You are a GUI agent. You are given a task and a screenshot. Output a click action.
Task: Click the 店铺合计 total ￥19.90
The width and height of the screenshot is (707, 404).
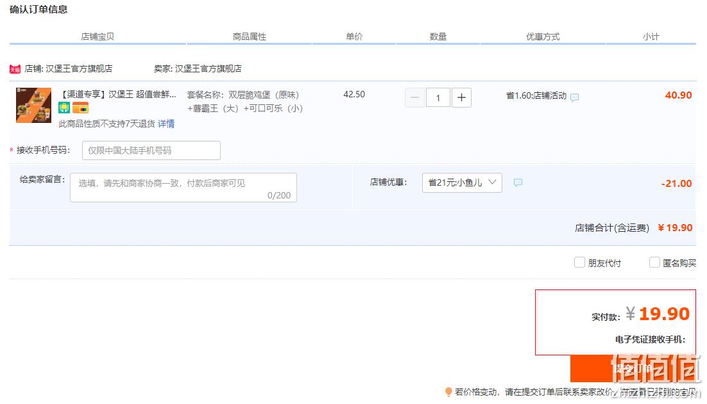pyautogui.click(x=675, y=228)
